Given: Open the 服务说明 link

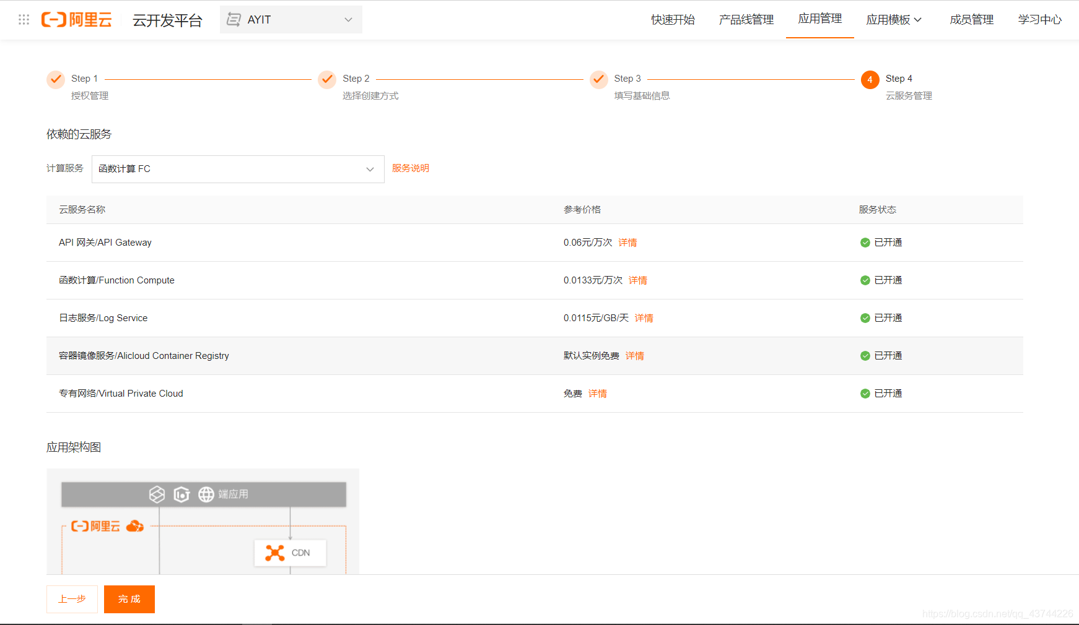Looking at the screenshot, I should pyautogui.click(x=411, y=168).
